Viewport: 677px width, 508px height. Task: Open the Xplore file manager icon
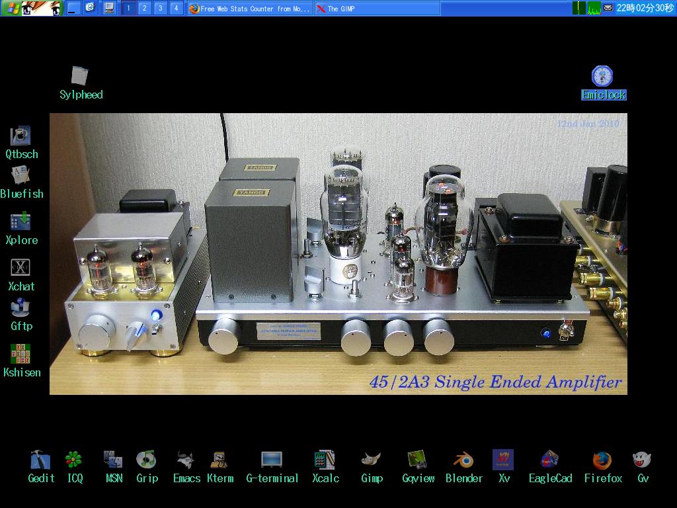[21, 222]
